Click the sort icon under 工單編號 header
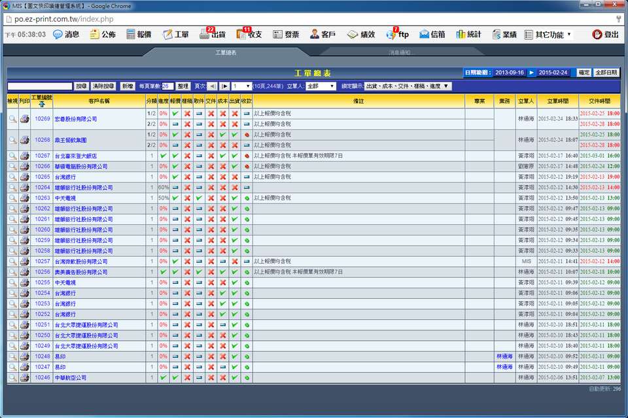This screenshot has height=418, width=628. pyautogui.click(x=42, y=105)
